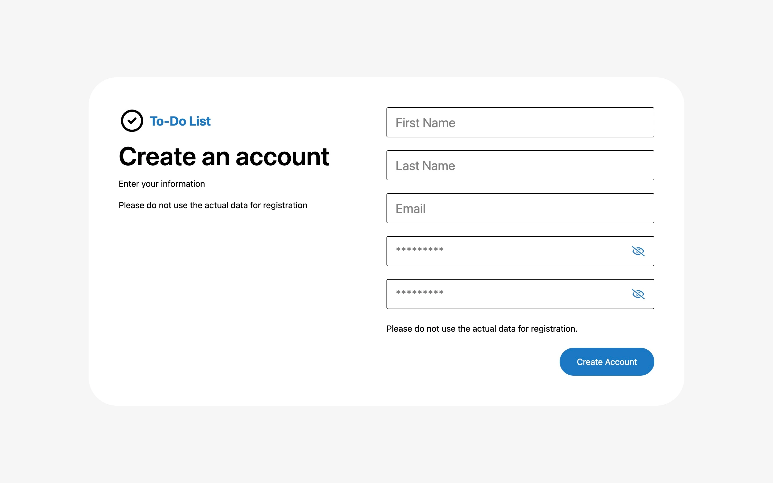
Task: Submit with the Create Account button
Action: (x=607, y=362)
